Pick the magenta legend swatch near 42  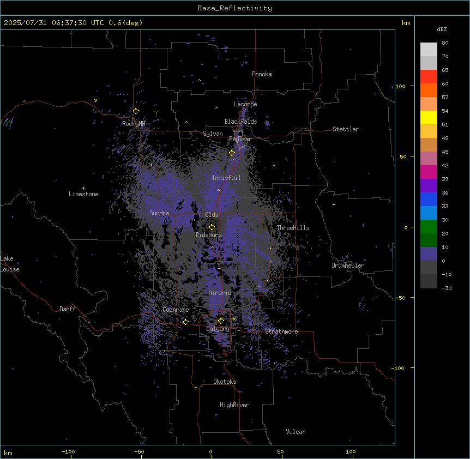click(x=429, y=172)
